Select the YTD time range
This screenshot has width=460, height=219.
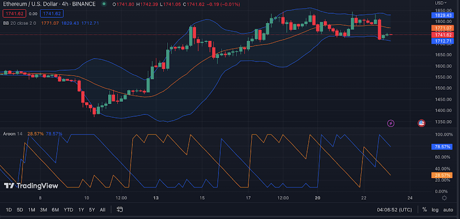[68, 210]
